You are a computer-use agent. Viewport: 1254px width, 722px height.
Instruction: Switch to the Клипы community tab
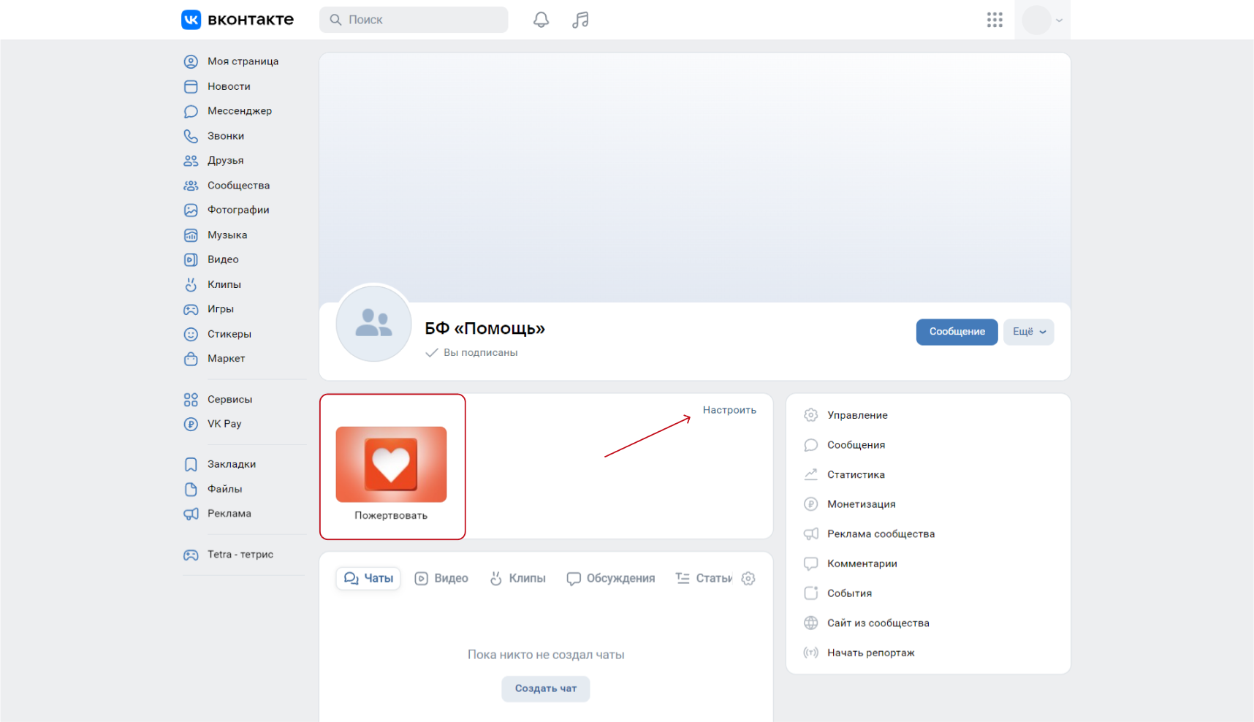click(x=517, y=578)
